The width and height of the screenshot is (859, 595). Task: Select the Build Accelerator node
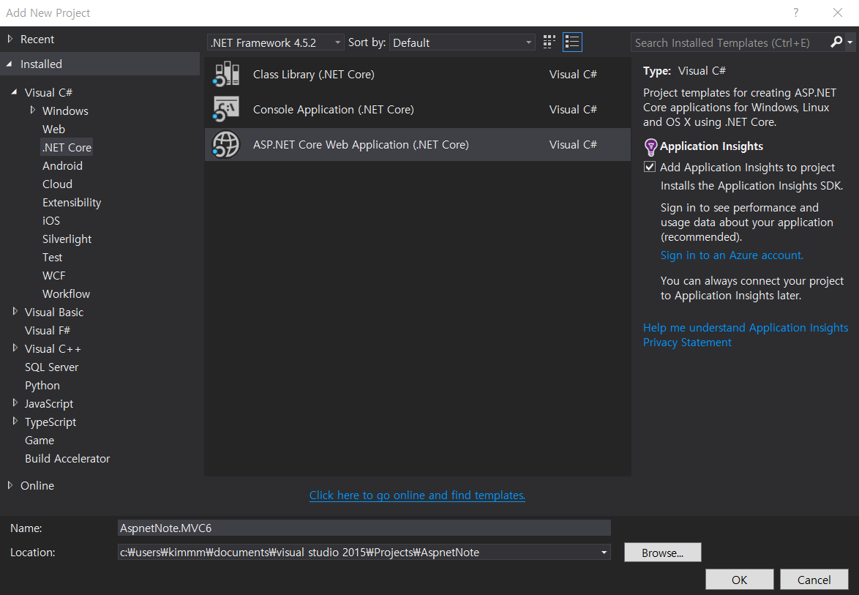point(67,459)
